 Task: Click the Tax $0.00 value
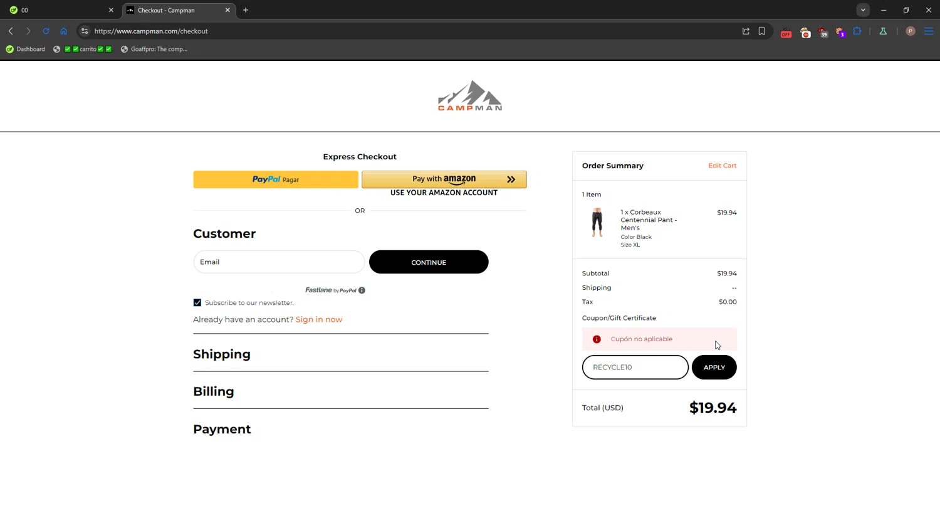728,302
